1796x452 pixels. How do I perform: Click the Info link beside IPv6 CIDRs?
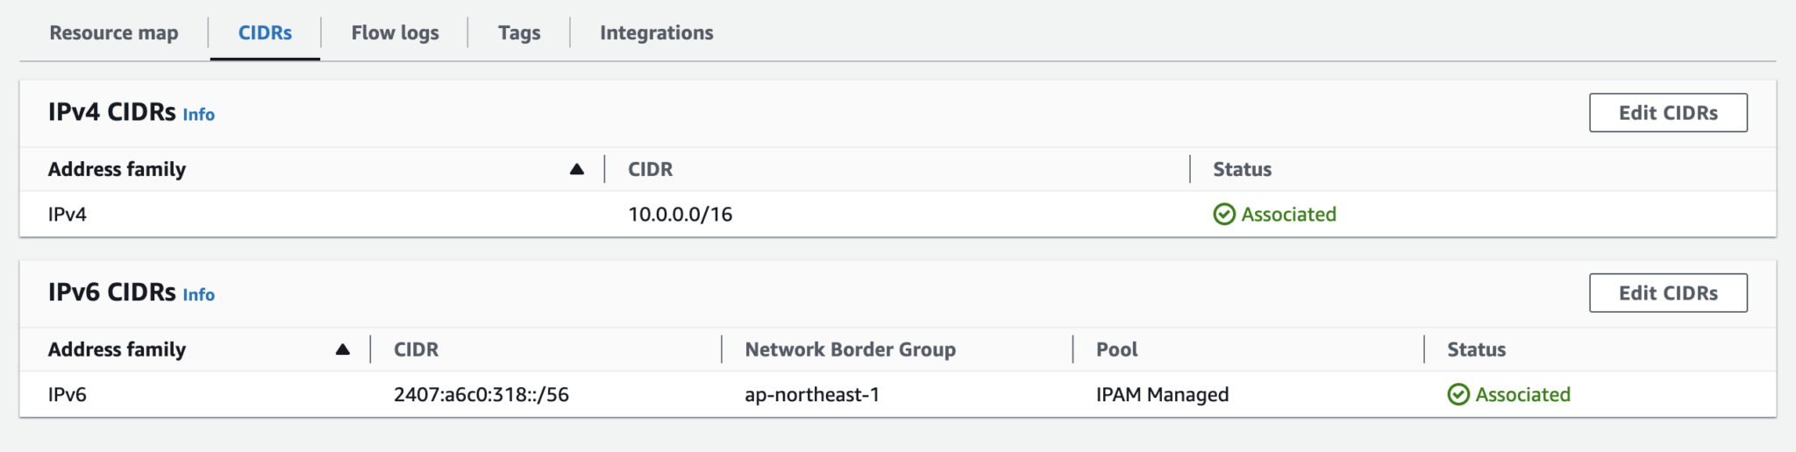[x=198, y=295]
